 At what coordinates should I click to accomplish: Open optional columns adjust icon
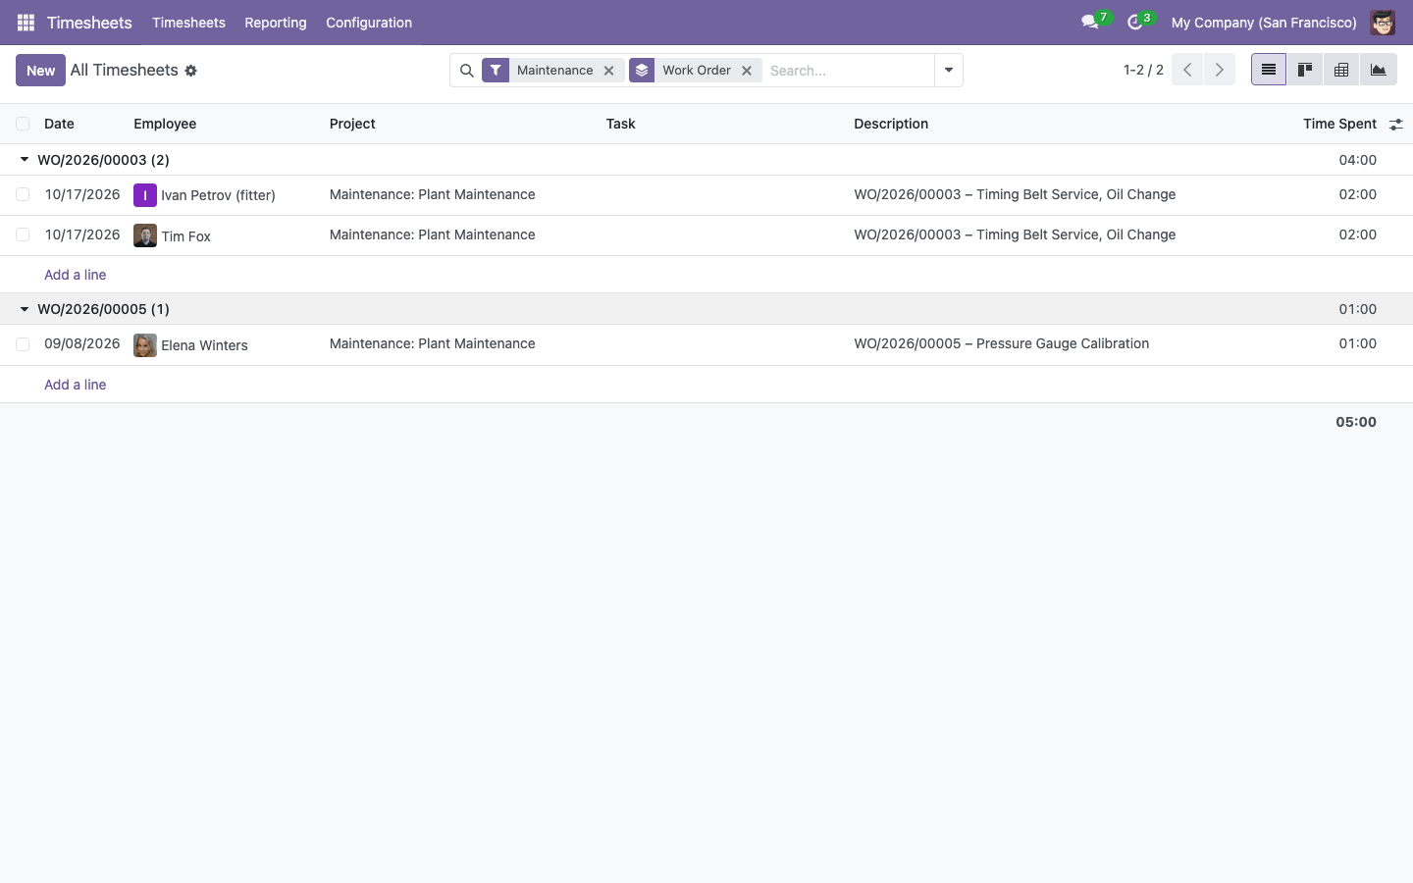coord(1396,125)
